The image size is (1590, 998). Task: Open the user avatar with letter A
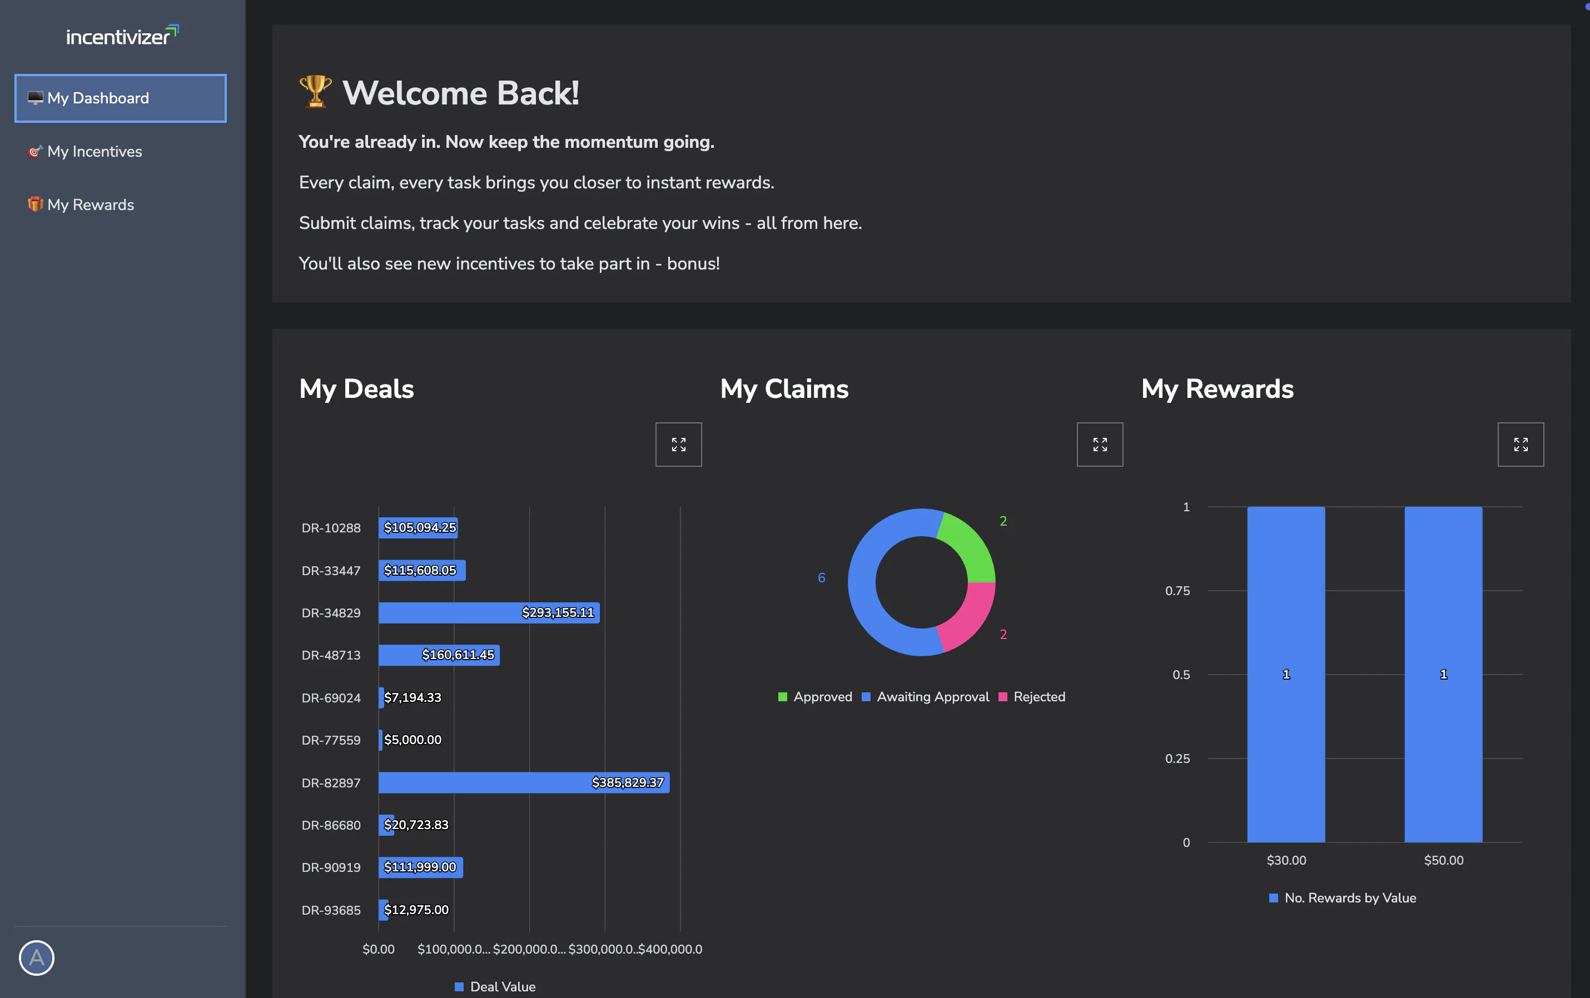pos(36,958)
